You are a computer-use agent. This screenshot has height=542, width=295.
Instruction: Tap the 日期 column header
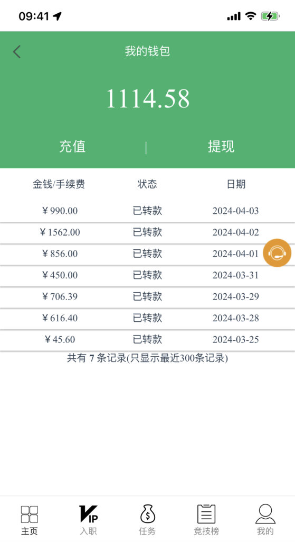236,184
